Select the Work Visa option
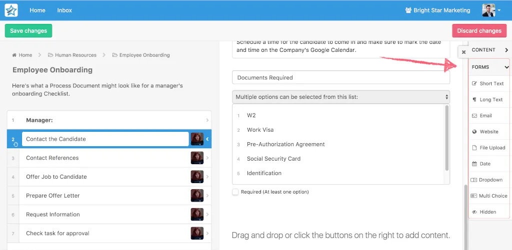512x250 pixels. [260, 130]
